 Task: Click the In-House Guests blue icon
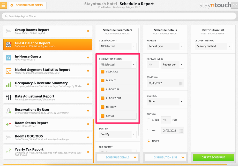coord(9,58)
